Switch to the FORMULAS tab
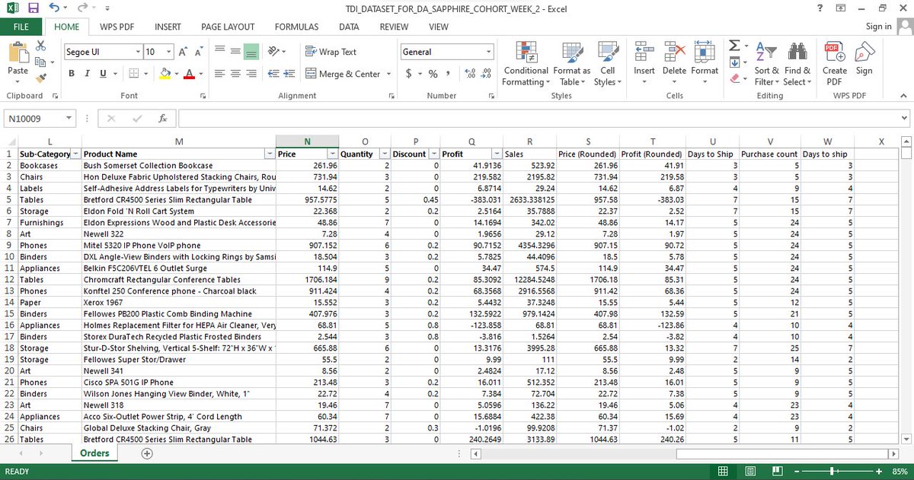The image size is (914, 480). pos(296,27)
